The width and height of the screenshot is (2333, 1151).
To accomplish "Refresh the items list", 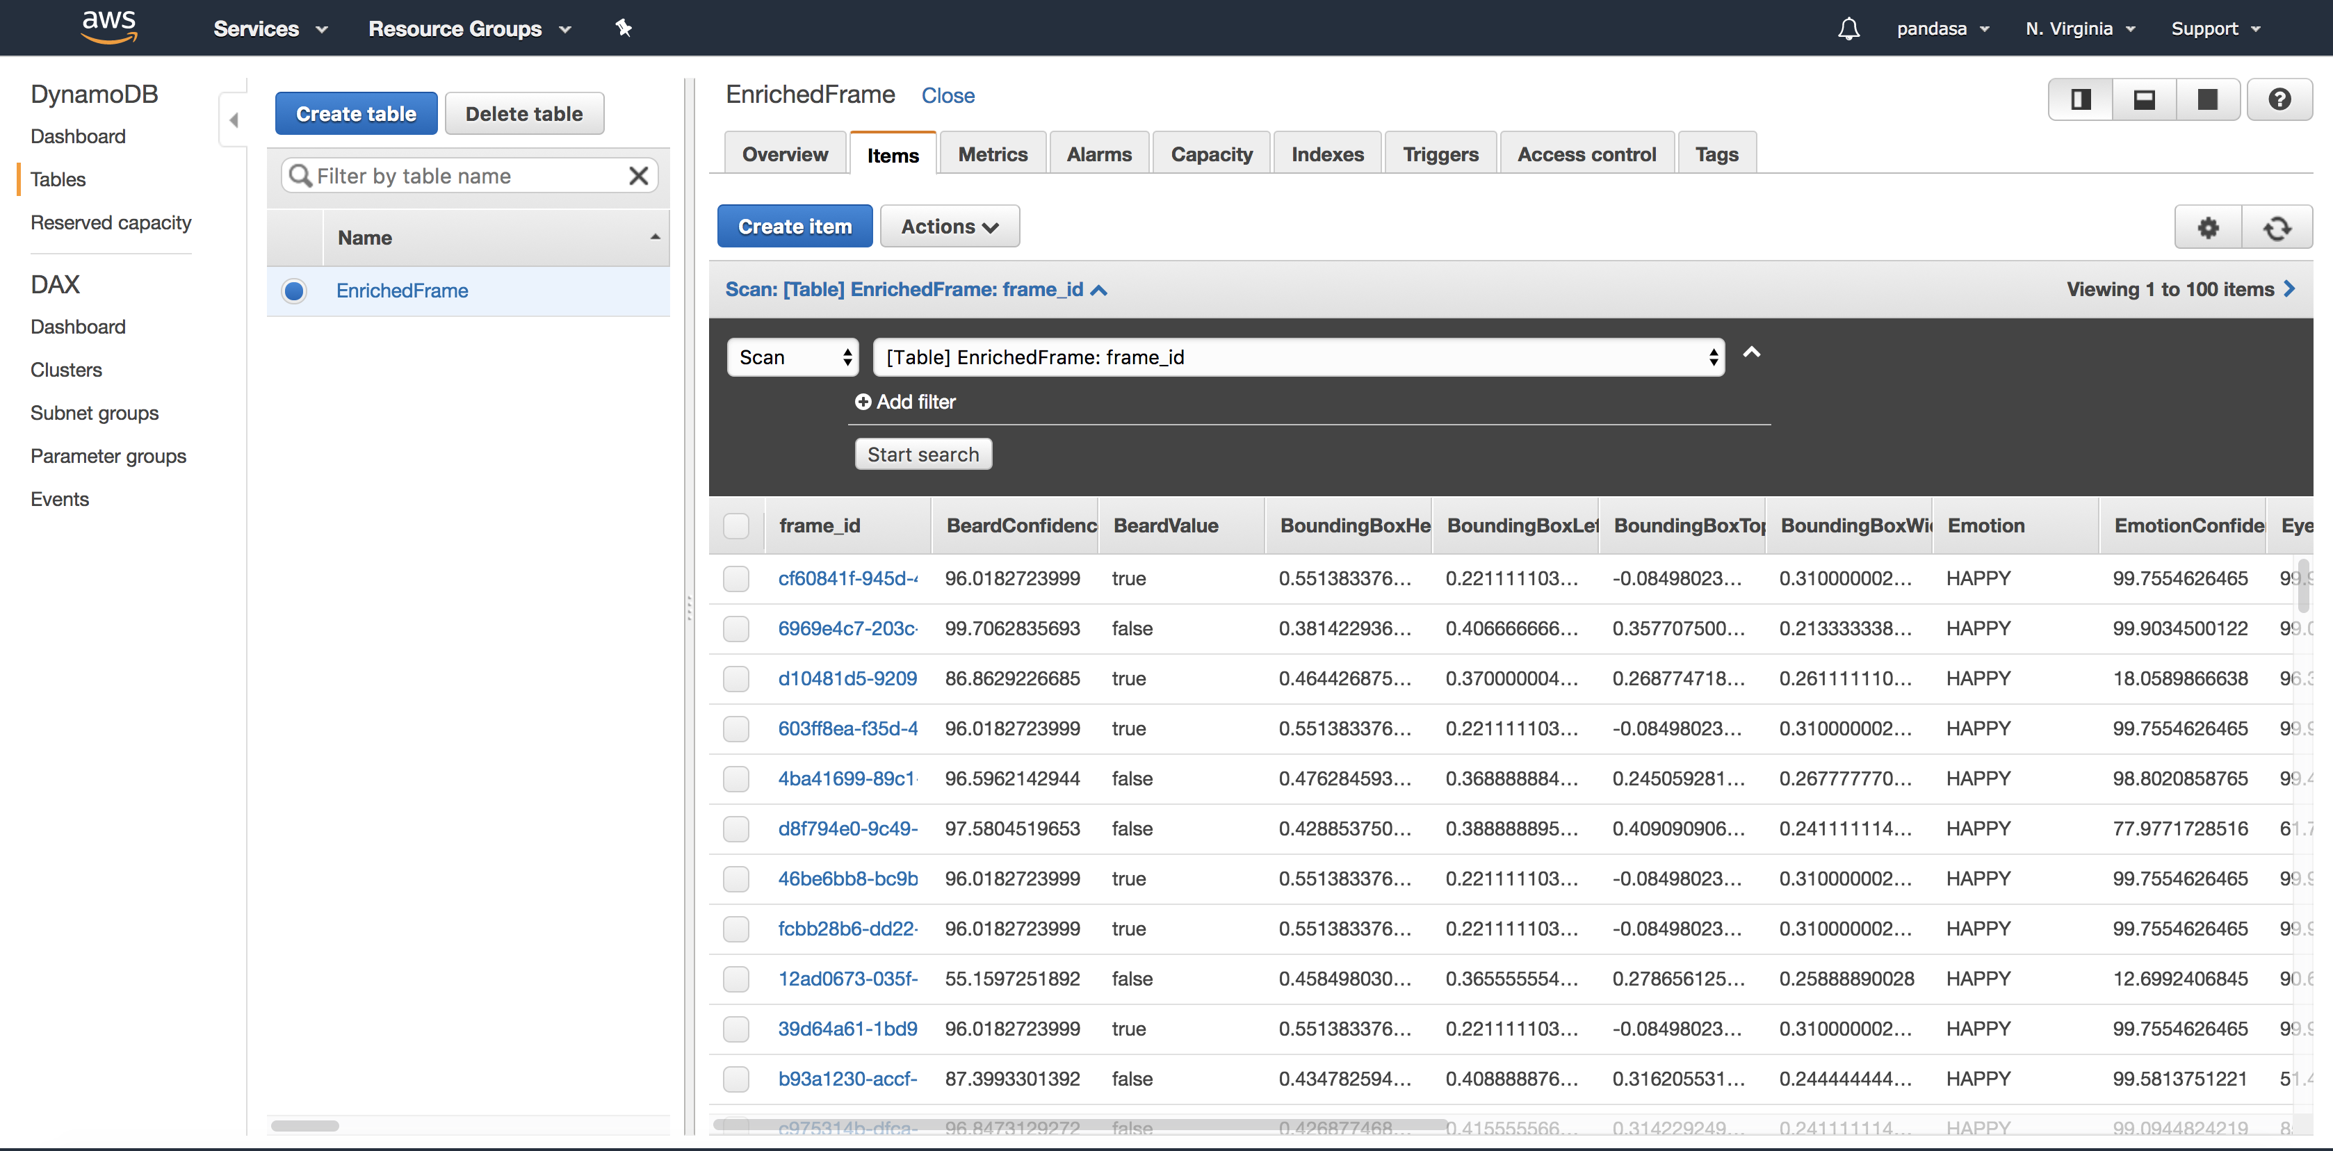I will pos(2277,227).
